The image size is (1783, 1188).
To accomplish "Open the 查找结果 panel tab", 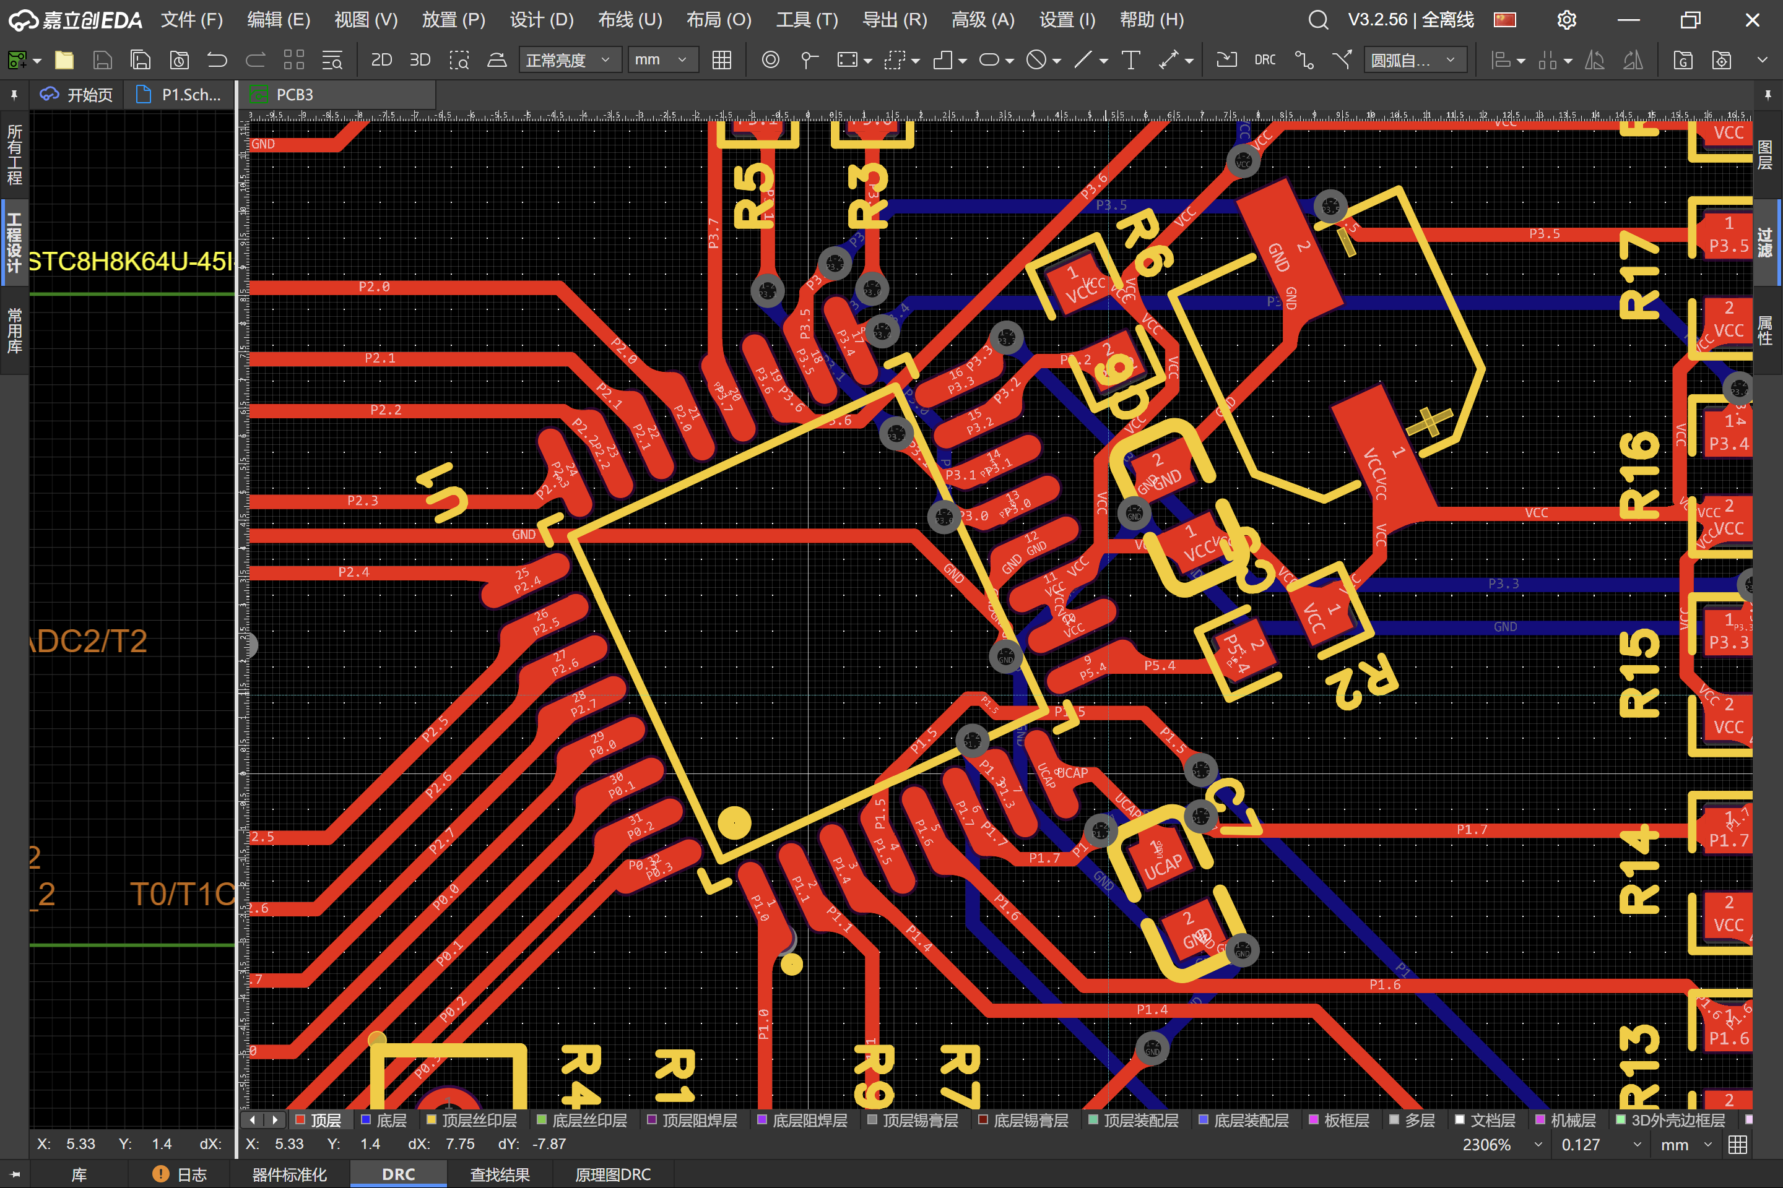I will tap(500, 1174).
